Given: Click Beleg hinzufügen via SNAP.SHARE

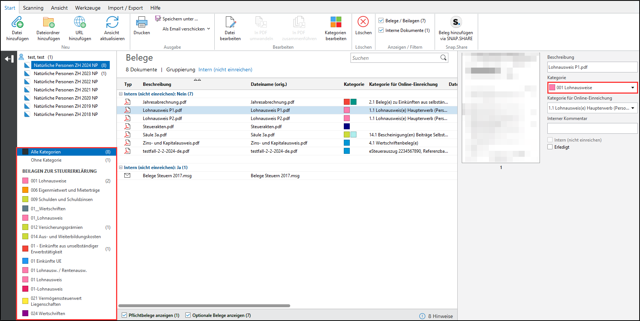Looking at the screenshot, I should [456, 28].
